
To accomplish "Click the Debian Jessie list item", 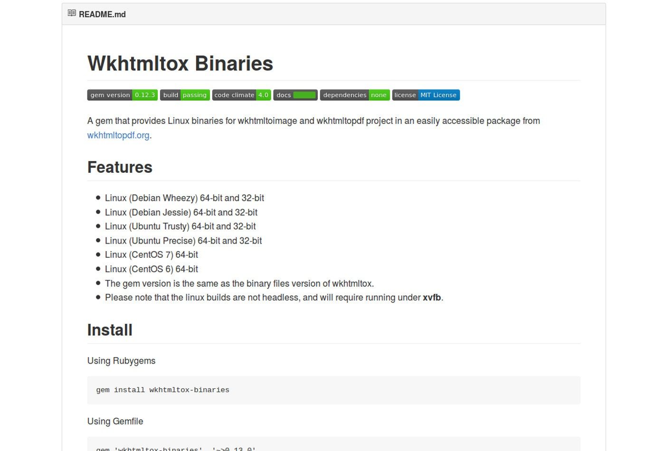I will point(181,212).
